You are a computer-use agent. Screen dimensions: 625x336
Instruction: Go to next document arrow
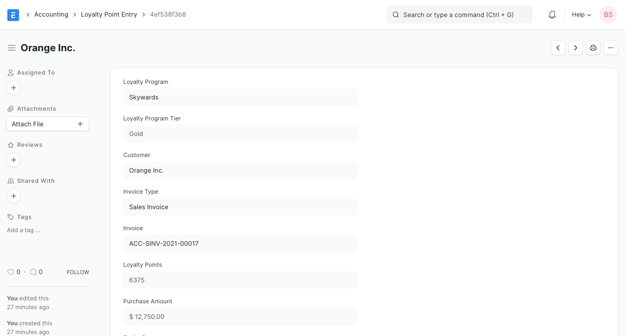coord(576,48)
